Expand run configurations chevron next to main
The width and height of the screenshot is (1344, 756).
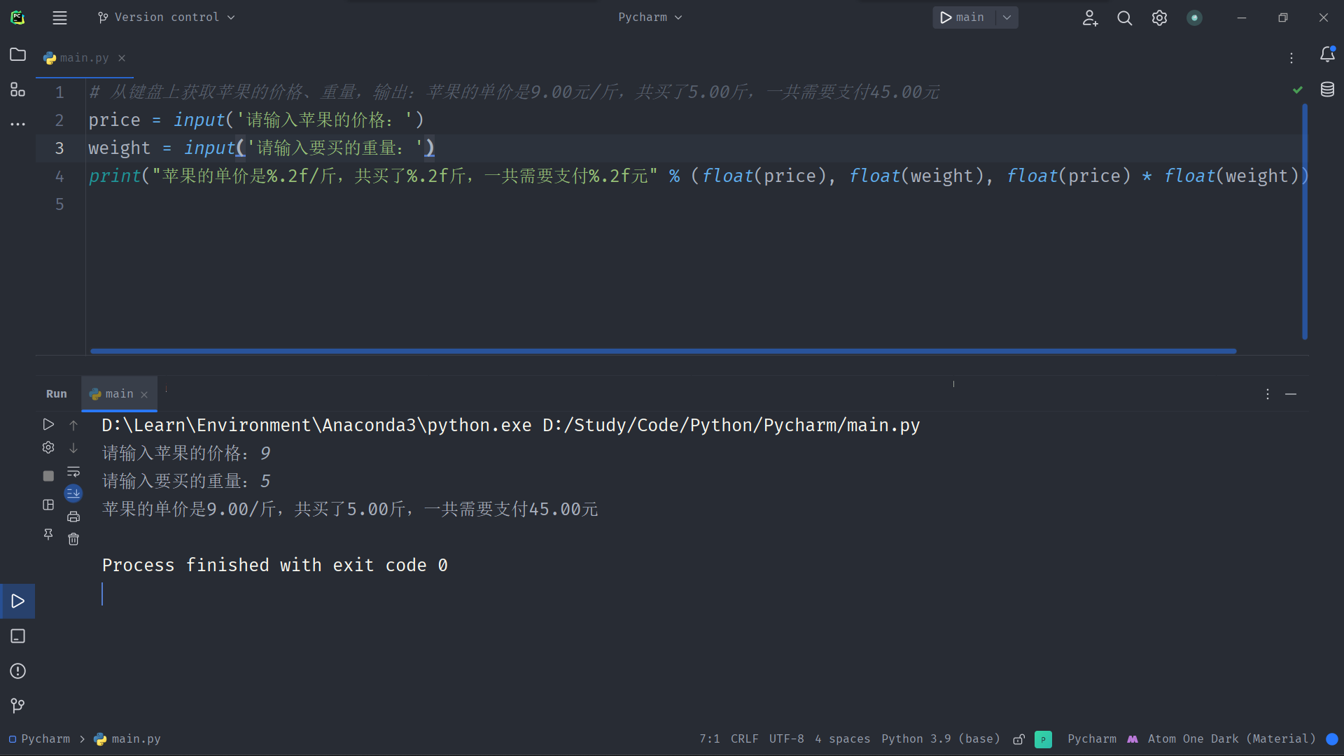[1006, 17]
